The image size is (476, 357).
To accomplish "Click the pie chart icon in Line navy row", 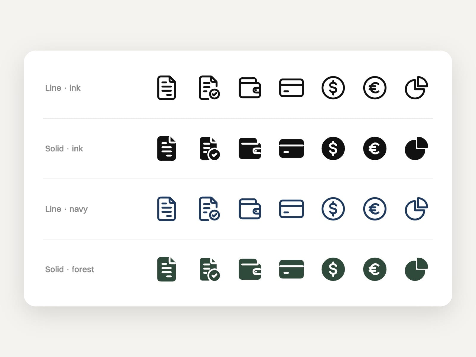I will [x=416, y=209].
